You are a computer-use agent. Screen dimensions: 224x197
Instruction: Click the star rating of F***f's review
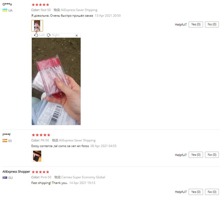41,135
